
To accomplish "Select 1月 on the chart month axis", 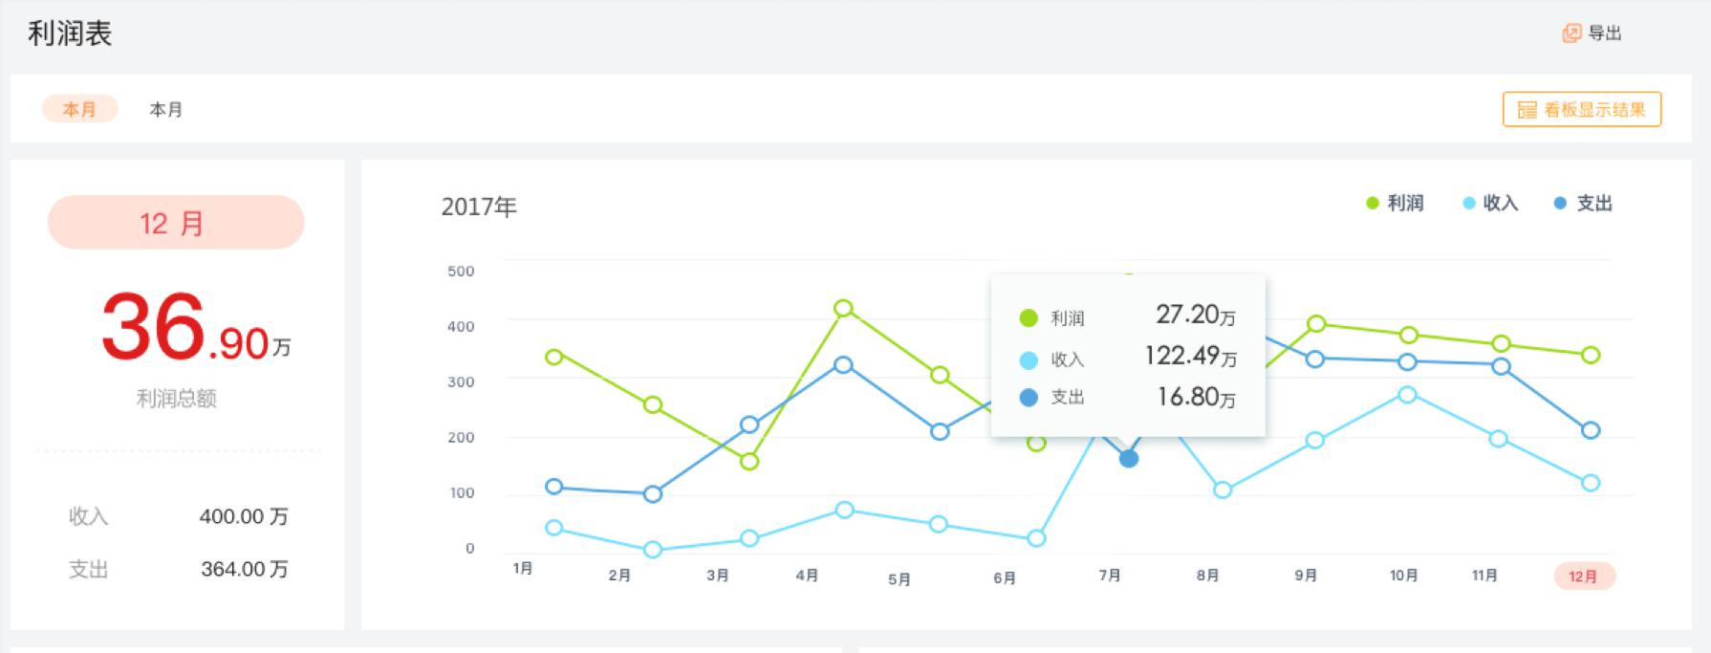I will [523, 568].
